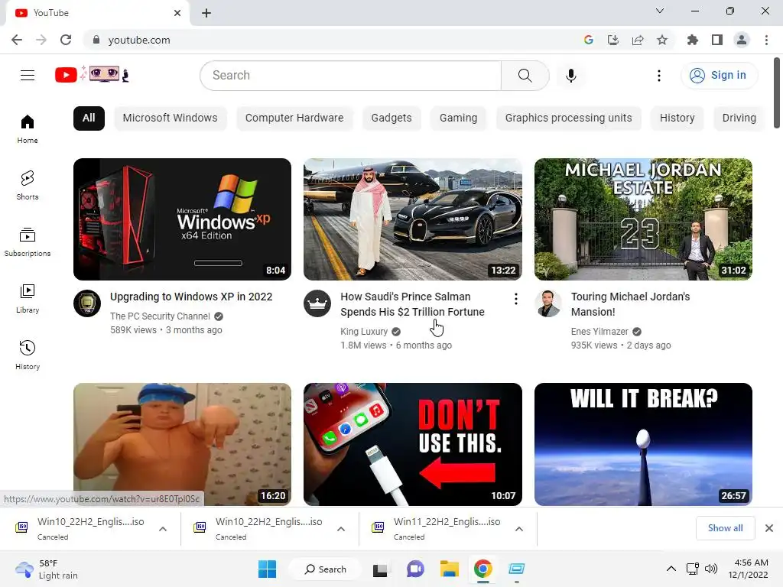Open the tab search dropdown arrow

click(x=660, y=11)
